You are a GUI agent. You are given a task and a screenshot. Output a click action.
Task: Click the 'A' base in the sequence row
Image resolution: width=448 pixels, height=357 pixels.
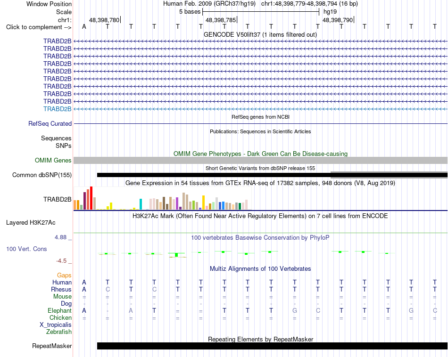click(x=84, y=26)
